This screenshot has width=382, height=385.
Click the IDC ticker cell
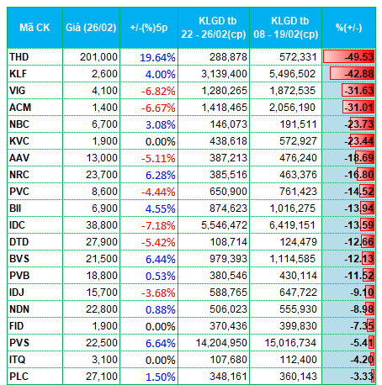(x=34, y=225)
